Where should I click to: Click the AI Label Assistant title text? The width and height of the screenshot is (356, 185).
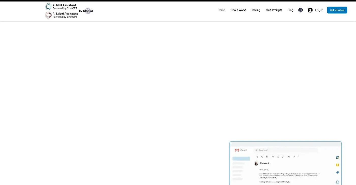pos(65,14)
